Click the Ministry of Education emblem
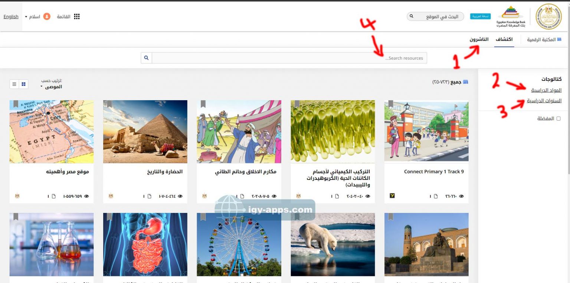 (549, 17)
